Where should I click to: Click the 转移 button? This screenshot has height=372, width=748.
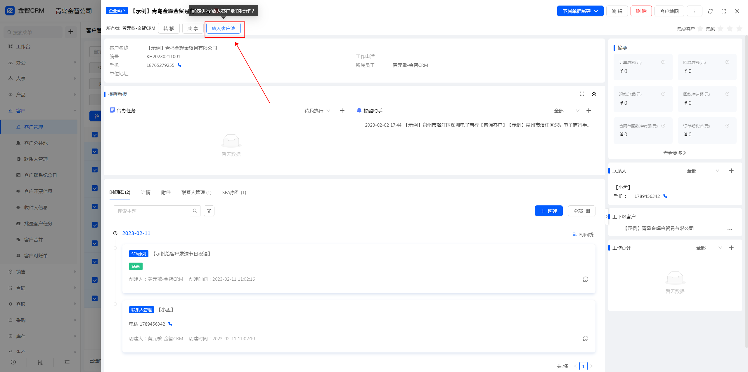coord(169,28)
